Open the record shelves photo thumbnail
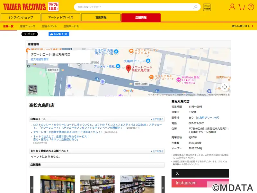 click(97, 184)
